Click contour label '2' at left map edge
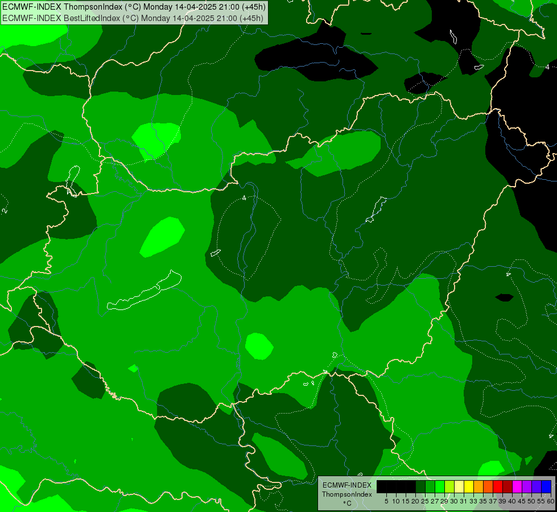Image resolution: width=557 pixels, height=512 pixels. pos(4,210)
